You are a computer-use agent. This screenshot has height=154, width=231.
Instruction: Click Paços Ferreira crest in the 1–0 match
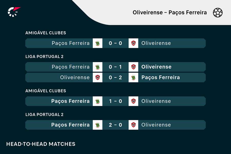click(x=98, y=101)
